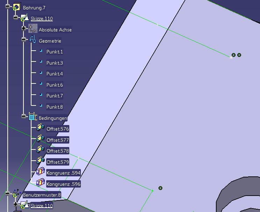260x212 pixels.
Task: Click the Benutzermuster.8 pattern icon
Action: pyautogui.click(x=17, y=193)
